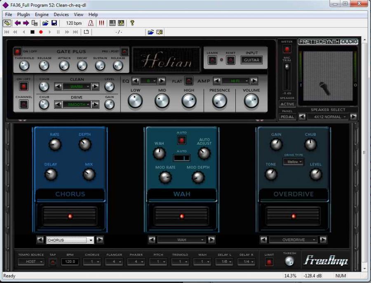Toggle the chorus pedal footswitch
371x283 pixels.
pos(70,216)
